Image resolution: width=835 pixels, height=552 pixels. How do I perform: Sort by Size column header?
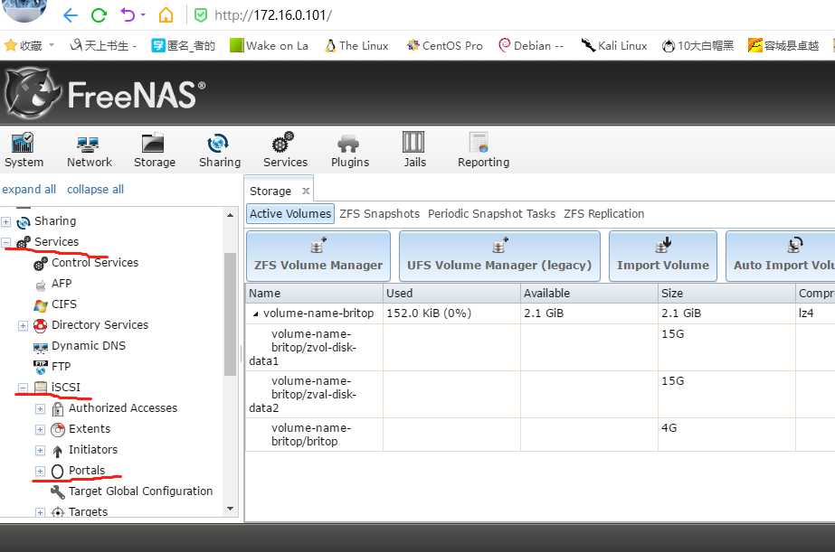pyautogui.click(x=726, y=293)
